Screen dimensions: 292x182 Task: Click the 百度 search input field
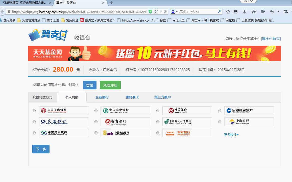[198, 12]
